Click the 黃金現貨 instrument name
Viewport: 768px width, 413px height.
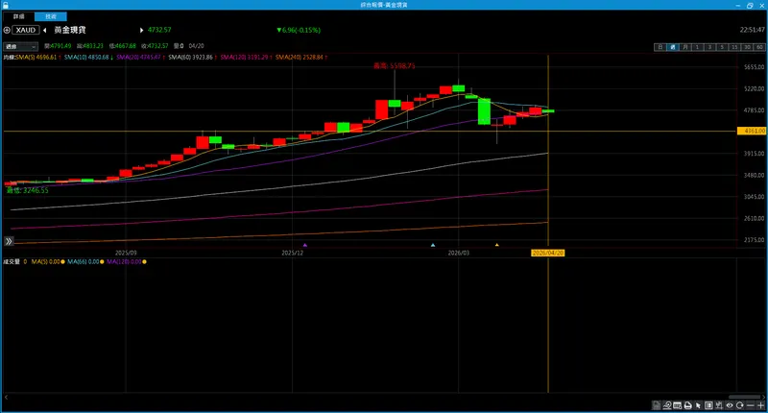click(x=69, y=30)
